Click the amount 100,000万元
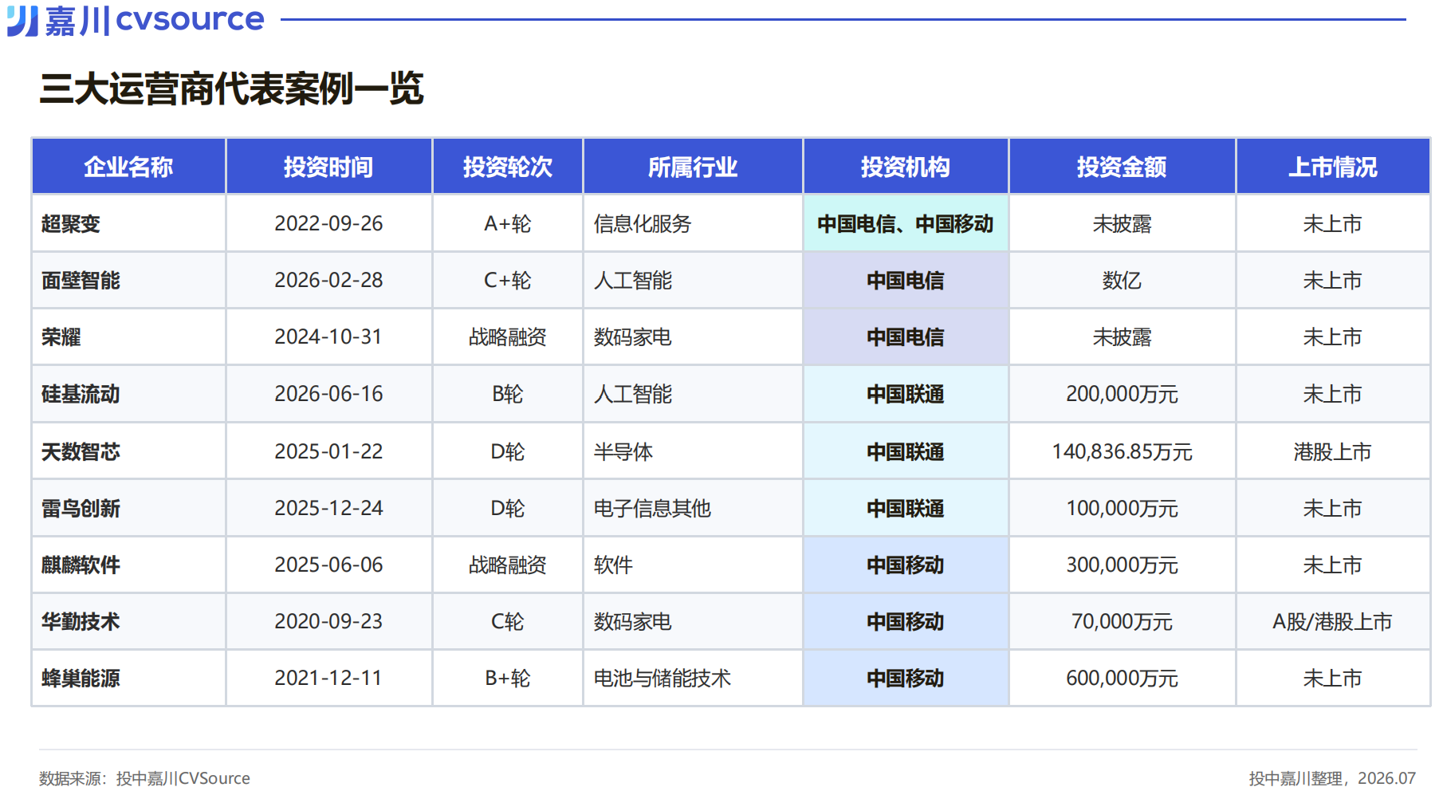 [x=1122, y=508]
